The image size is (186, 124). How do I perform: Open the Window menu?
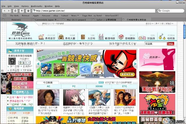(x=49, y=6)
